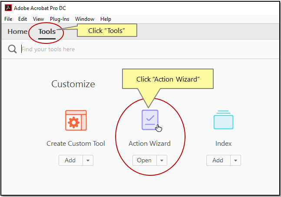Open the View menu
The image size is (281, 197).
38,19
